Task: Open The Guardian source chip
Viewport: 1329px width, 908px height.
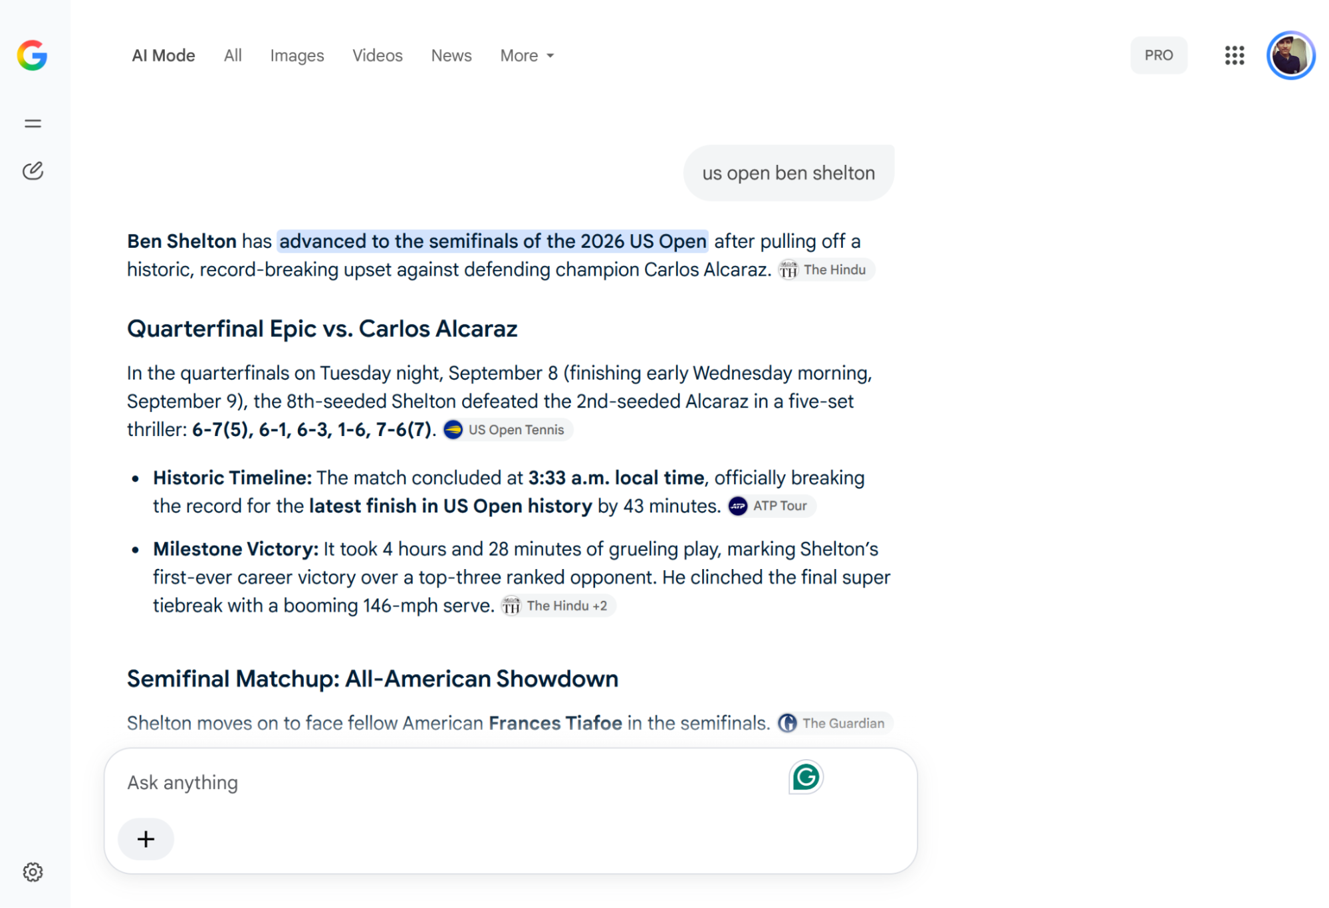Action: coord(835,723)
